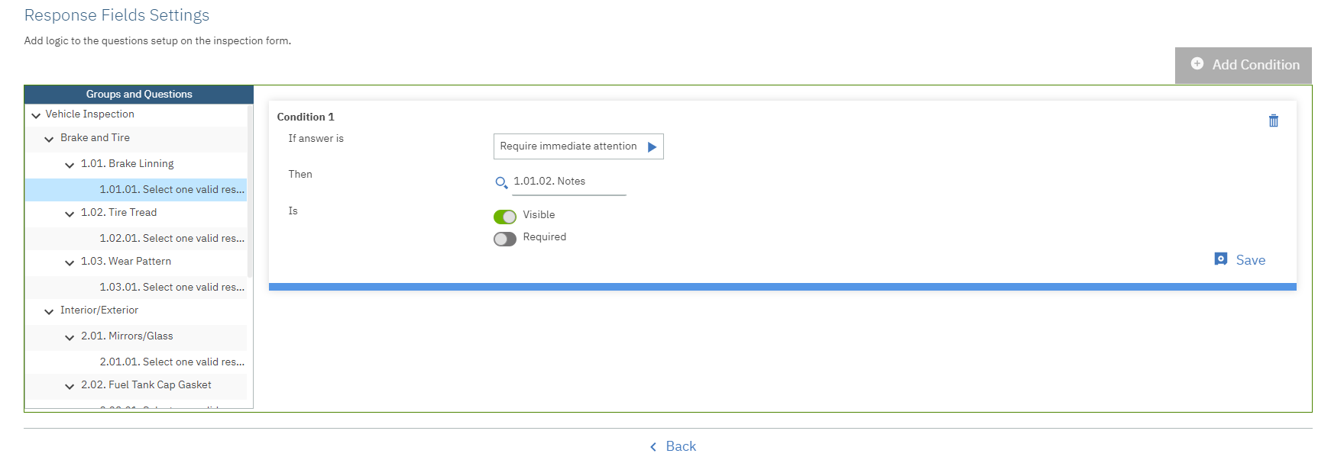Click the Back link
The width and height of the screenshot is (1331, 463).
point(681,446)
